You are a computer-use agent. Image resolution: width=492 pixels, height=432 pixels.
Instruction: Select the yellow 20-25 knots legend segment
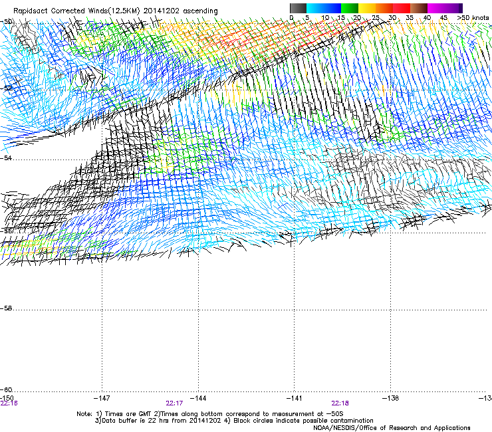tap(367, 8)
